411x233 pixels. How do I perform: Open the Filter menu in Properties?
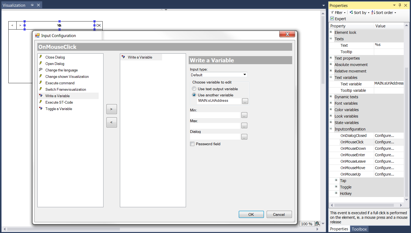(x=338, y=13)
